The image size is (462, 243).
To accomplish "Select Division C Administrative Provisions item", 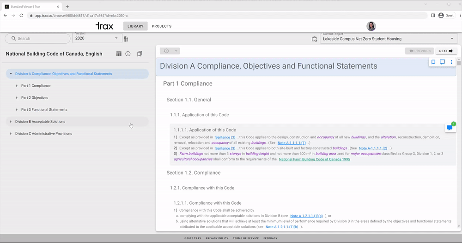I will 43,134.
